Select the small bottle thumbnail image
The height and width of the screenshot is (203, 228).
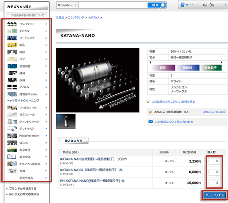pos(66,121)
